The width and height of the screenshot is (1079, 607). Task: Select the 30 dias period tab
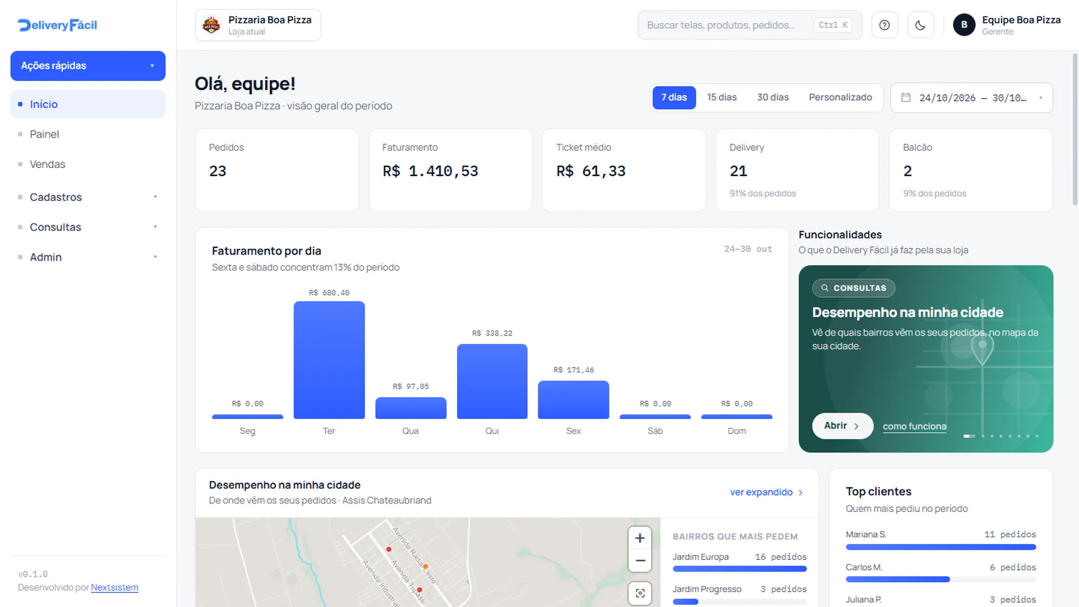[x=773, y=97]
